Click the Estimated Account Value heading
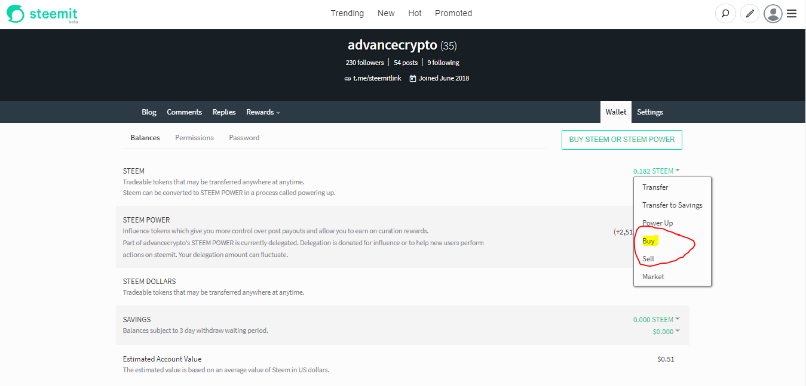 (162, 359)
